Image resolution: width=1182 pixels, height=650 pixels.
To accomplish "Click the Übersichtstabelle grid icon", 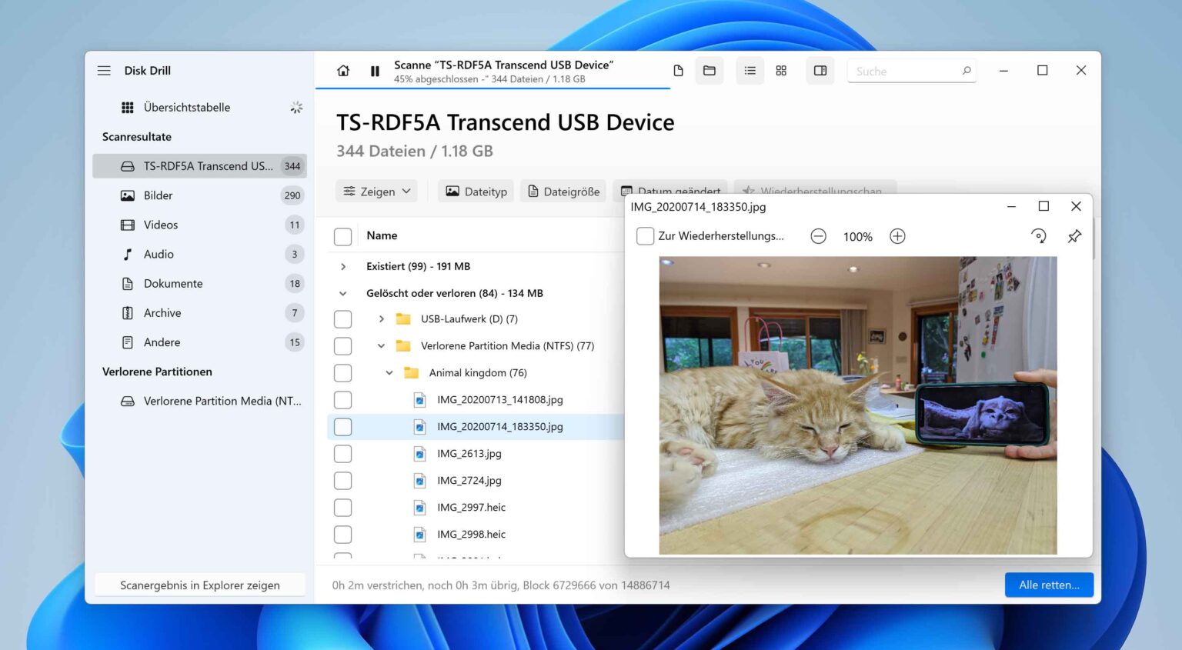I will point(128,107).
